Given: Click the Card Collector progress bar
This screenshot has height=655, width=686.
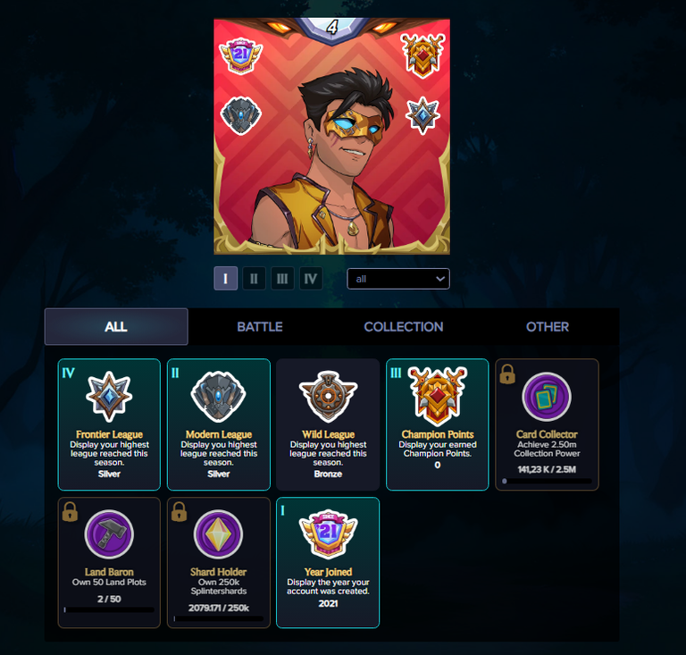Looking at the screenshot, I should coord(547,481).
